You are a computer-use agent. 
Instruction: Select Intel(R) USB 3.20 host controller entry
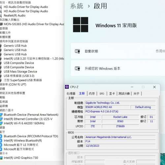click(34, 59)
